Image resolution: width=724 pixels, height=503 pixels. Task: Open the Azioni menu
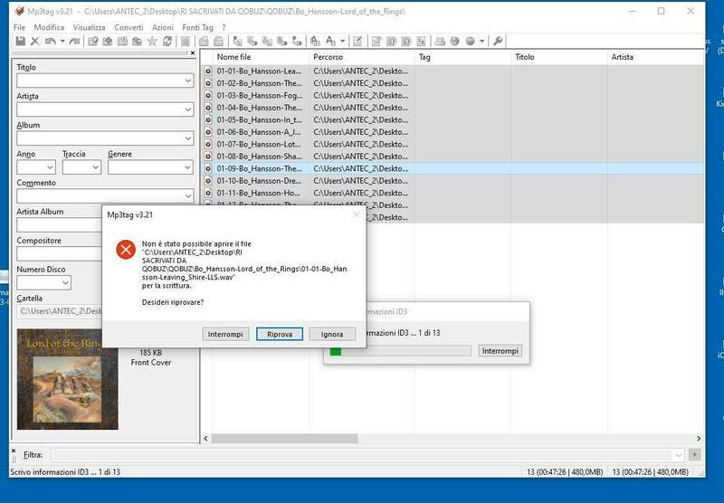[163, 28]
